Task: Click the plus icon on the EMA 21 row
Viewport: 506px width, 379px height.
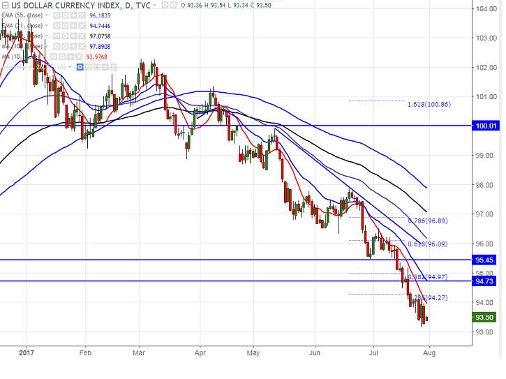Action: point(73,26)
